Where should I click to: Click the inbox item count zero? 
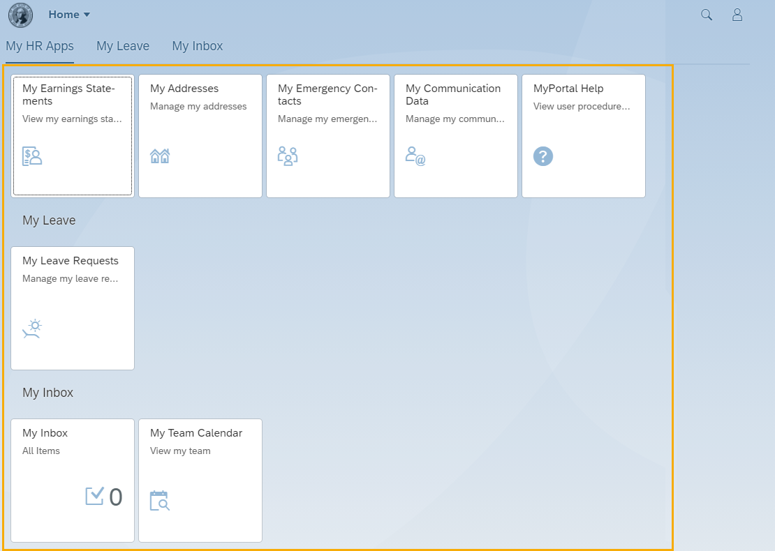116,497
